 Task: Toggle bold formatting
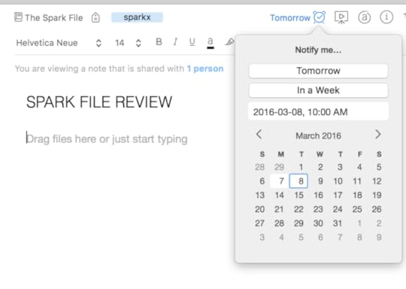pyautogui.click(x=159, y=41)
